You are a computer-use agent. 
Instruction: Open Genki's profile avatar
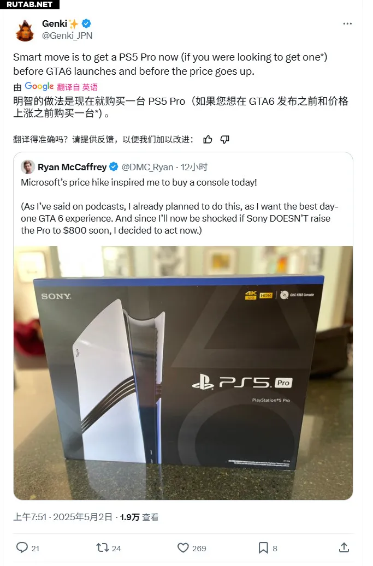pos(25,31)
